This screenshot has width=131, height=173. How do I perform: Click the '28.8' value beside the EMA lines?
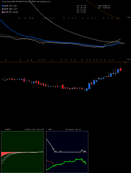tap(123, 43)
